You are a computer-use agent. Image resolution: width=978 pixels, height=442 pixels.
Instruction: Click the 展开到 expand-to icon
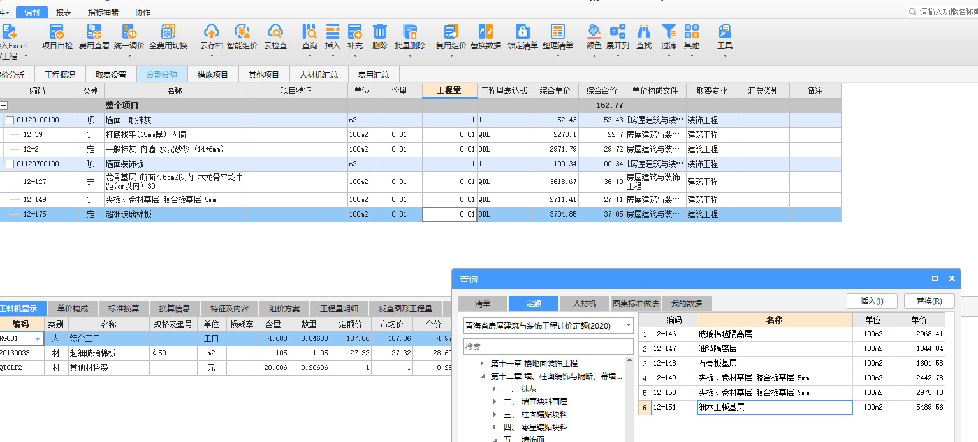point(618,37)
